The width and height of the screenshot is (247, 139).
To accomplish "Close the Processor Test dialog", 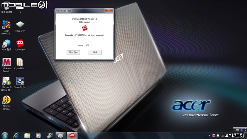I will coord(109,10).
